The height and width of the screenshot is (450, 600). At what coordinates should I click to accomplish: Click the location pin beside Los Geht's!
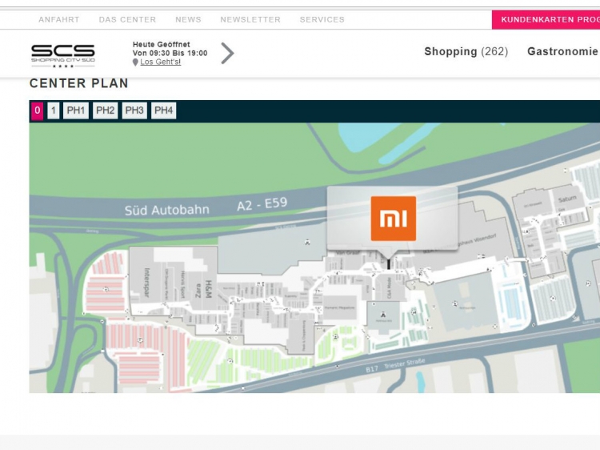pyautogui.click(x=135, y=62)
